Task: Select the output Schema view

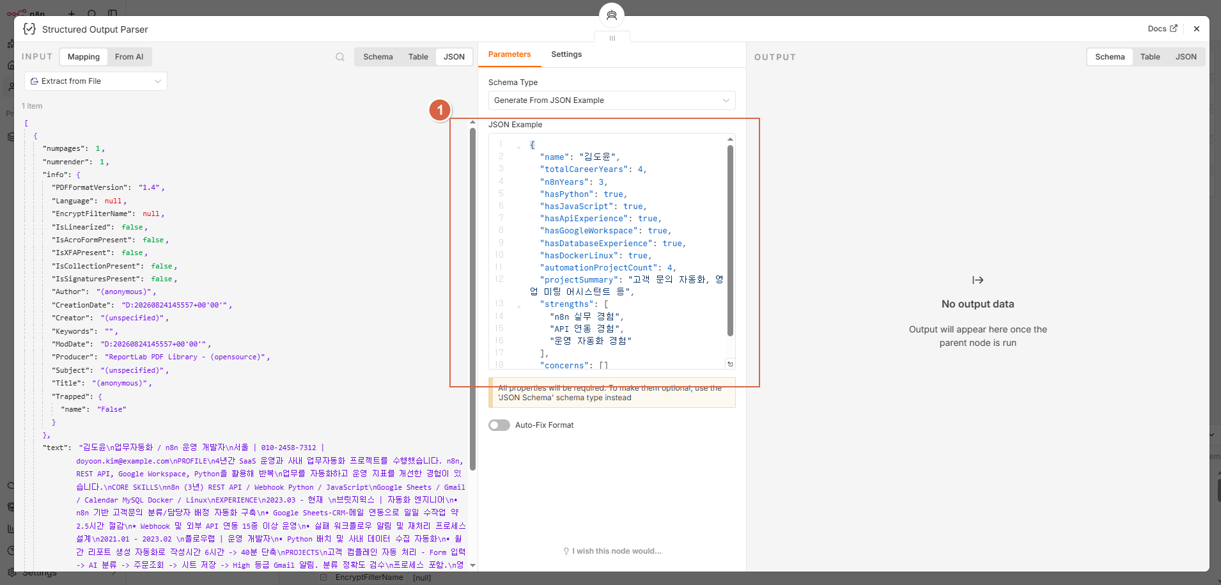Action: click(x=1110, y=57)
